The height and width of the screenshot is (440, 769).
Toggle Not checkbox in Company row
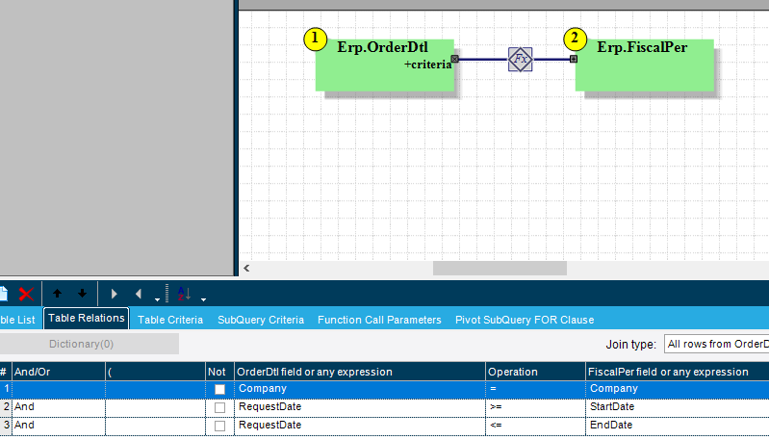(219, 390)
